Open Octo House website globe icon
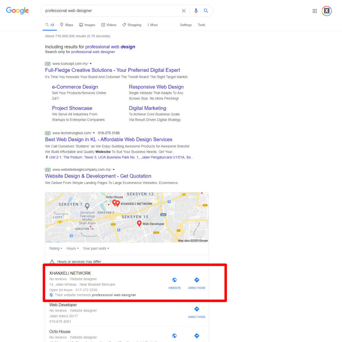 coord(174,336)
